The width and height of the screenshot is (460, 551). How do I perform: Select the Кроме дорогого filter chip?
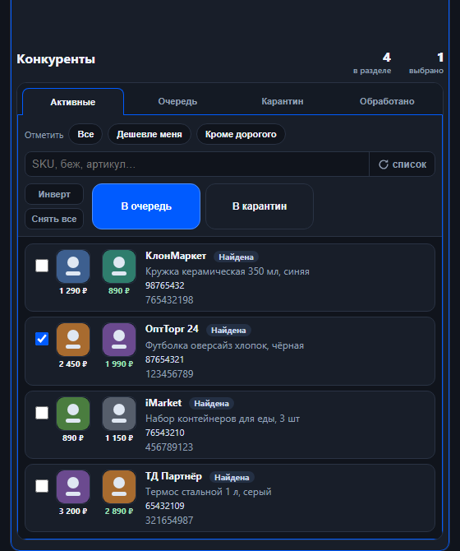click(241, 134)
